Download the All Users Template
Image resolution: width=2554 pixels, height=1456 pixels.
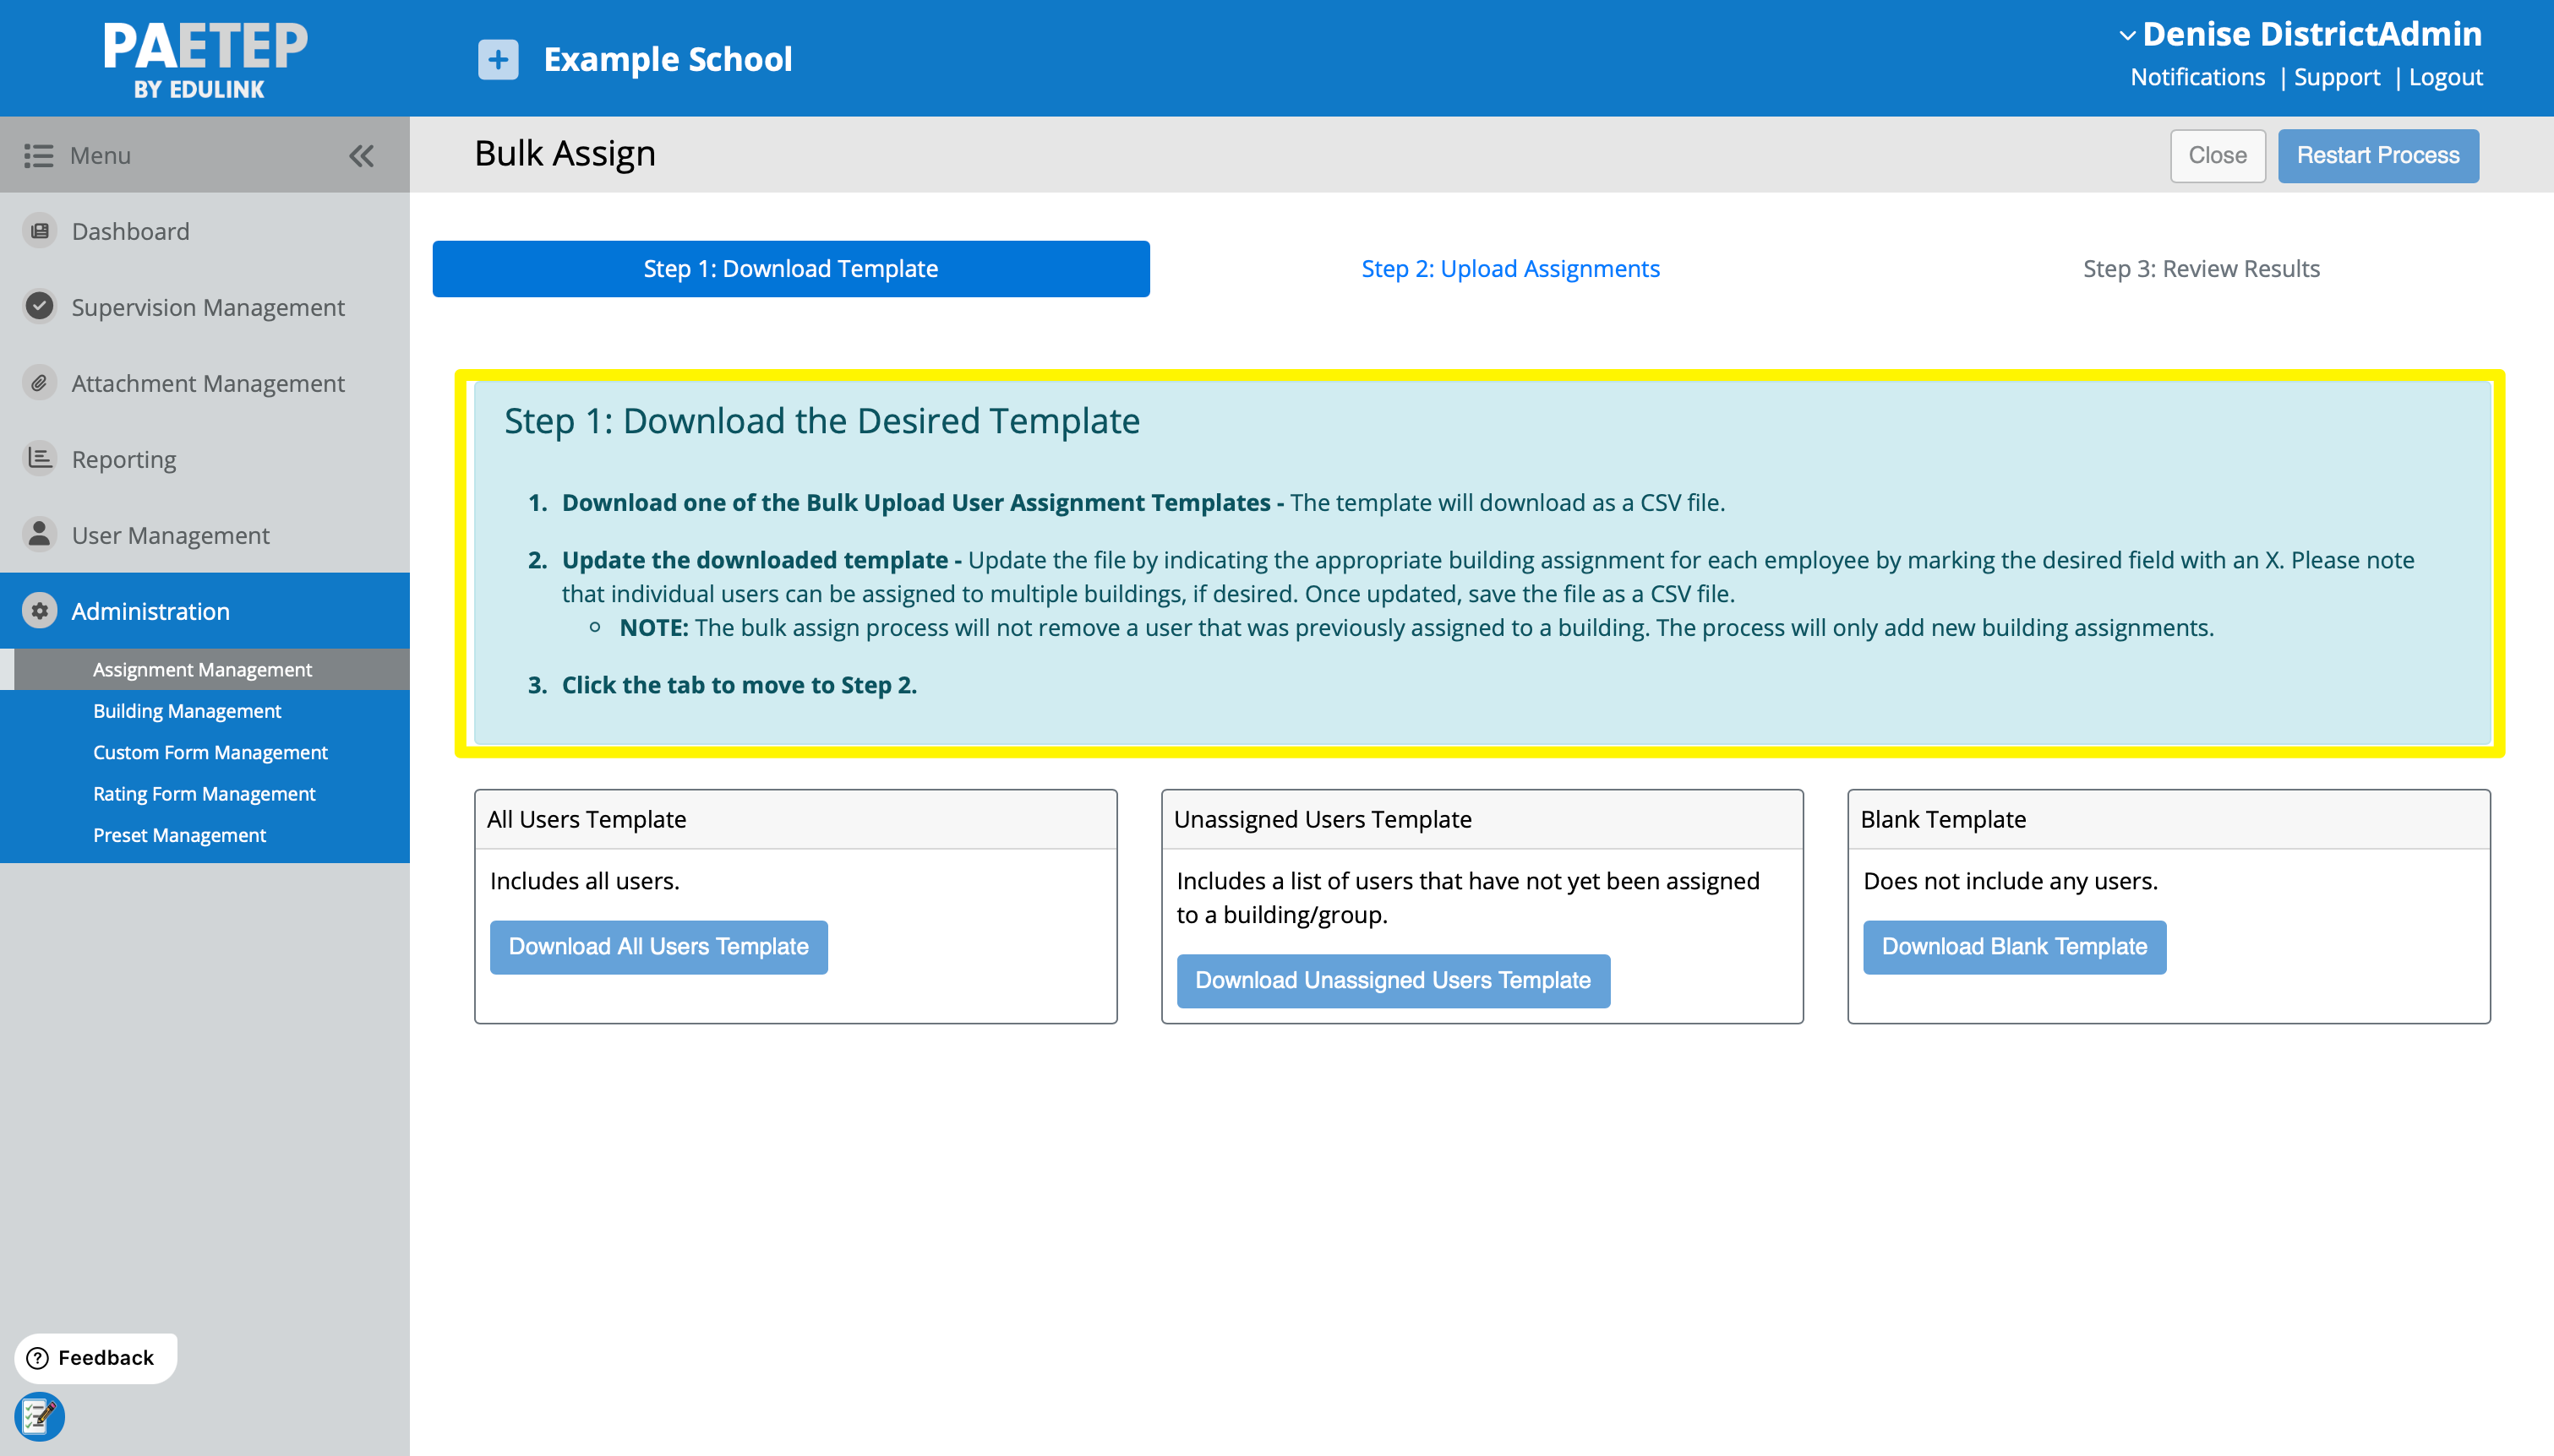click(x=658, y=947)
